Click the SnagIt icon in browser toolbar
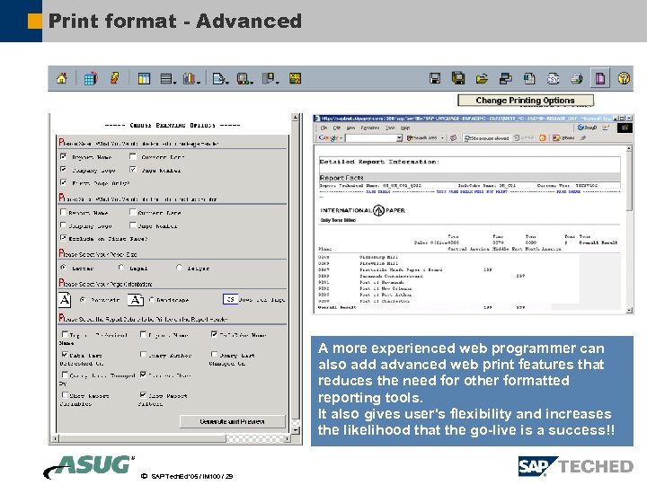 [x=587, y=128]
